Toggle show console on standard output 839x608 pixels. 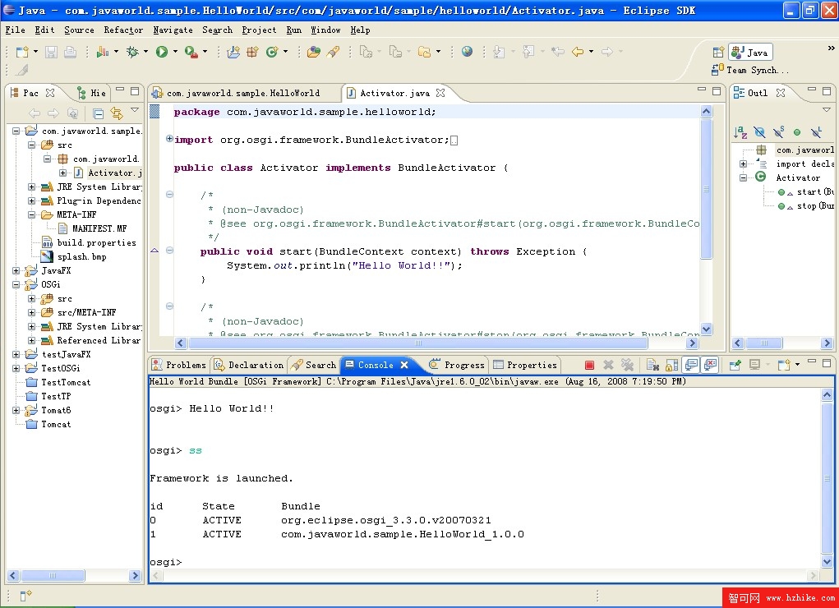click(x=691, y=365)
